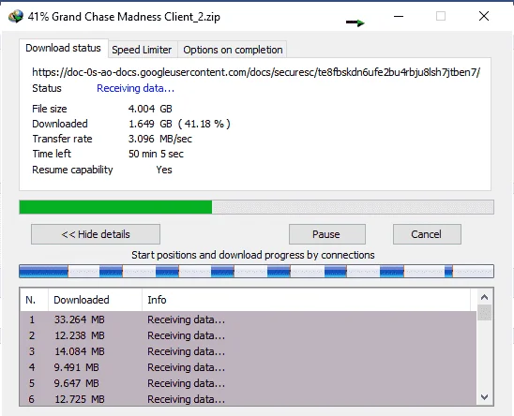Click the Downloaded column header

click(95, 300)
